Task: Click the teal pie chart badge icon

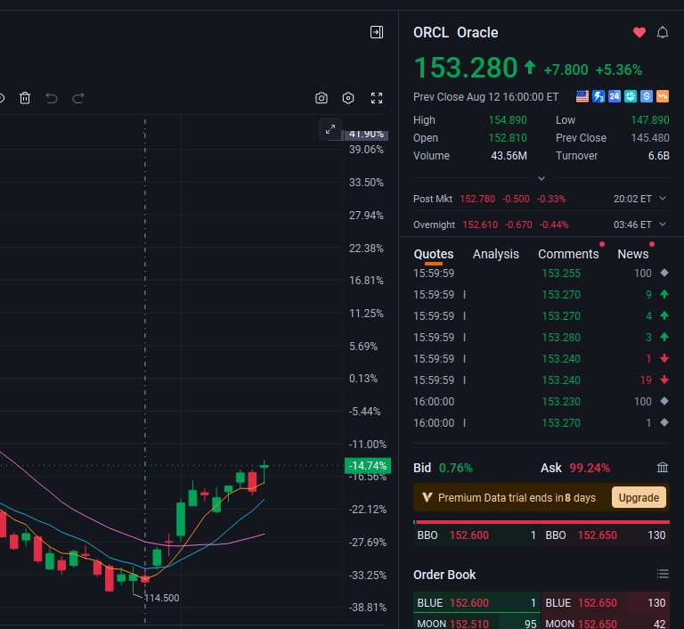Action: [x=631, y=96]
